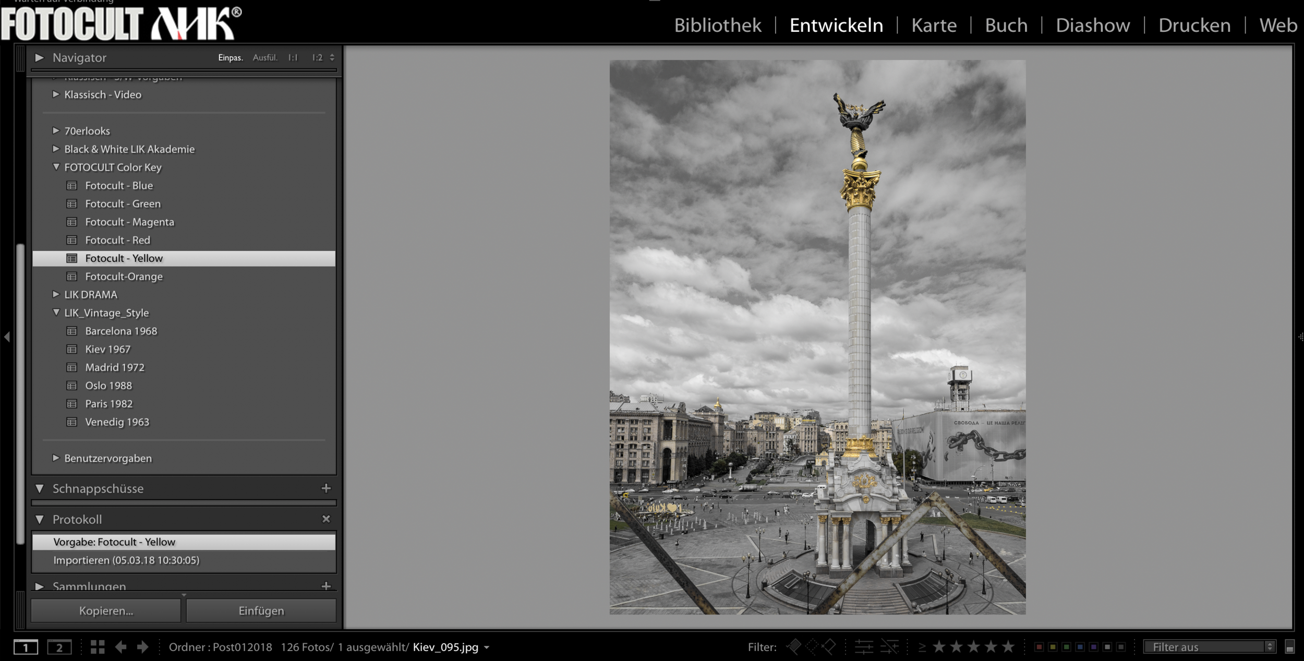Toggle the Navigator panel disclosure triangle

pyautogui.click(x=40, y=58)
